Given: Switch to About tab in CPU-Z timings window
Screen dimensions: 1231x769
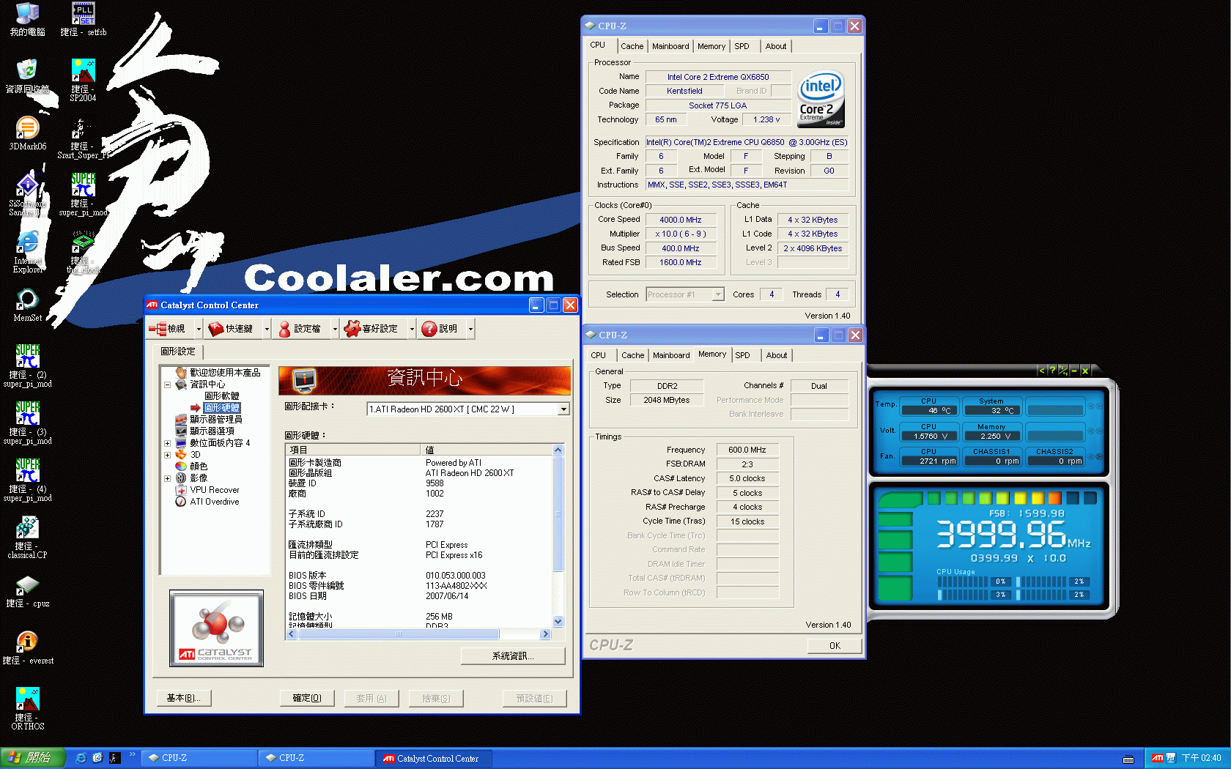Looking at the screenshot, I should [x=777, y=355].
